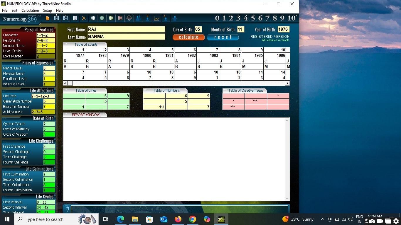This screenshot has height=225, width=401.
Task: Click the yellow grid table icon
Action: 111,18
